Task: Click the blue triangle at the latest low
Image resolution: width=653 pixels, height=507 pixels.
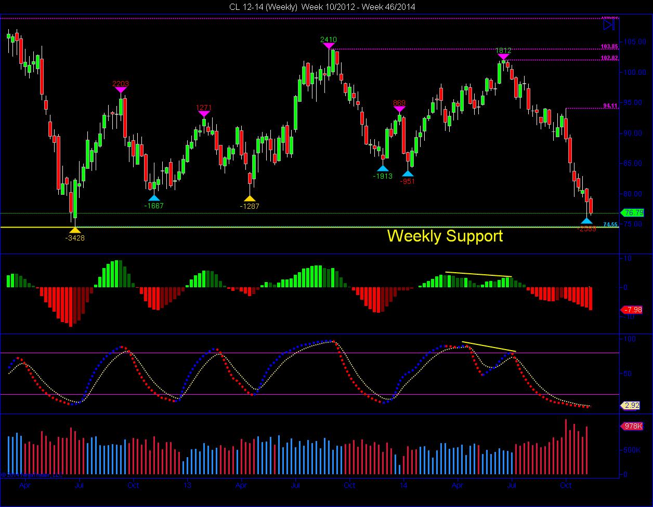Action: 586,221
